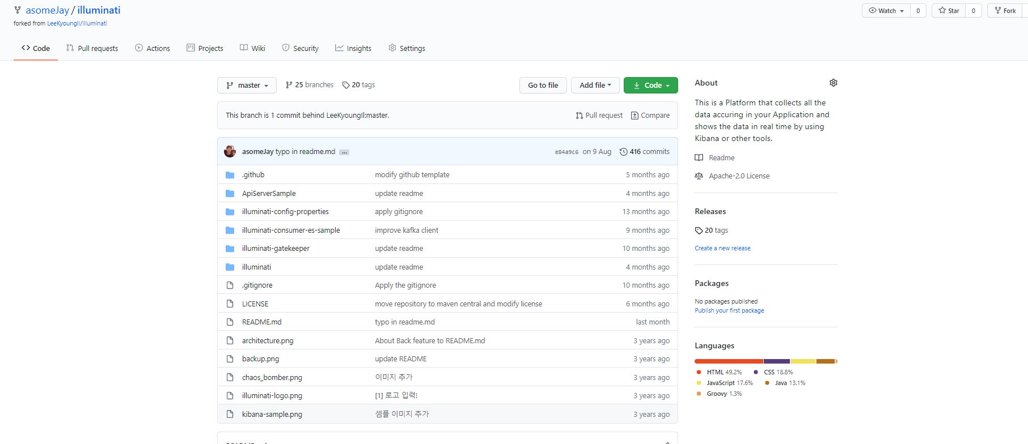
Task: Click the 'move repository to maven central' commit message
Action: tap(458, 304)
